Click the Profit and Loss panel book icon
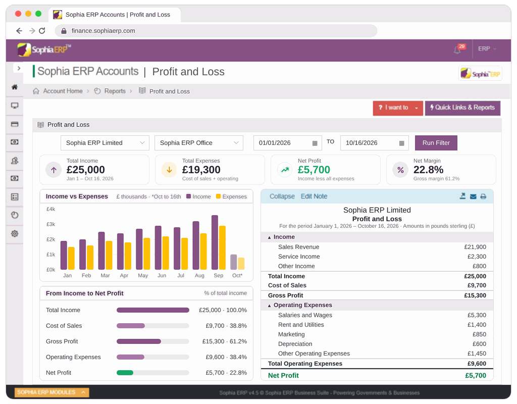 pos(40,125)
